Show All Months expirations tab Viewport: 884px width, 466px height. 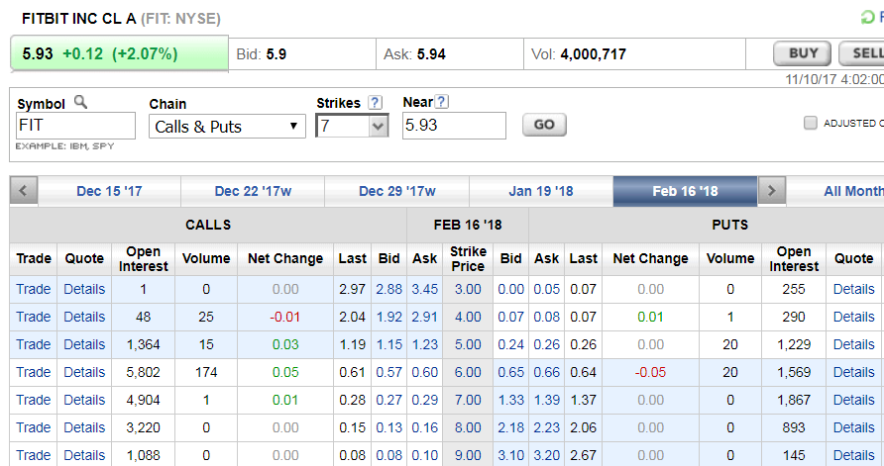(835, 191)
